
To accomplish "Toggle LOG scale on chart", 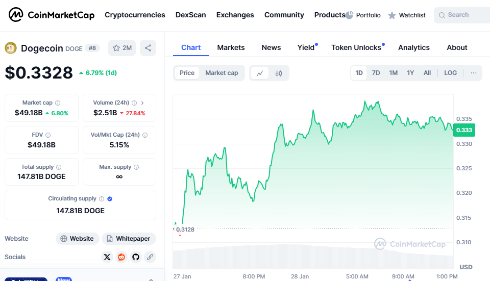I will pos(450,73).
